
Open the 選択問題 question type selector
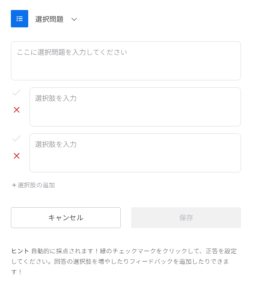(x=56, y=19)
